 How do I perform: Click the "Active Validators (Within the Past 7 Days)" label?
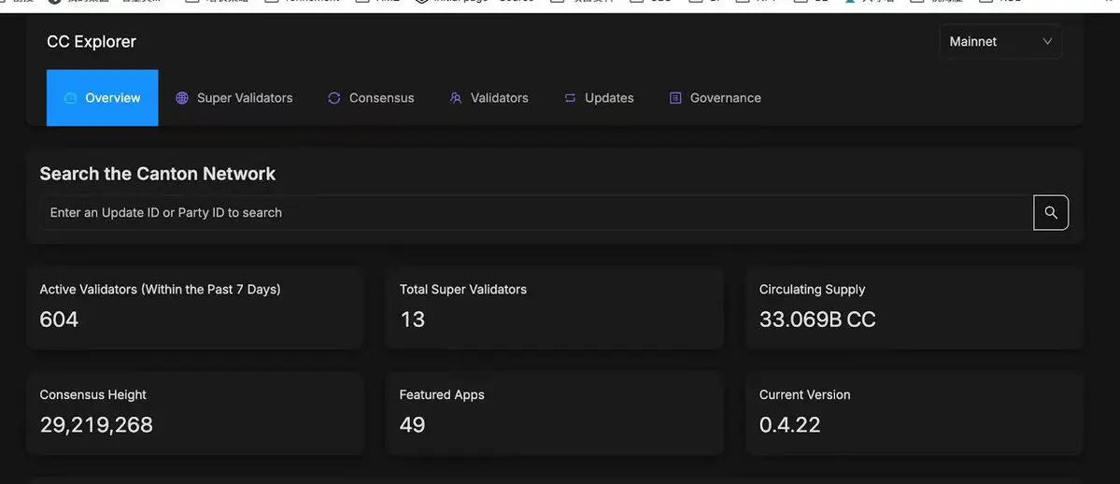click(160, 290)
